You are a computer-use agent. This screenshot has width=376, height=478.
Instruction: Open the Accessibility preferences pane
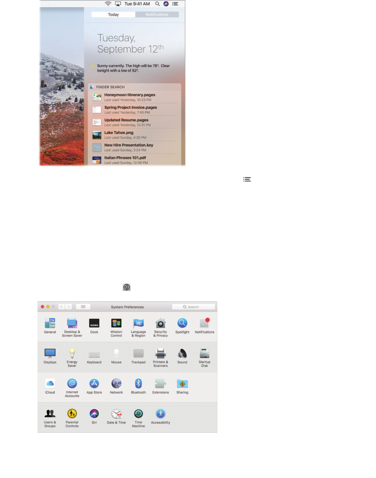161,416
